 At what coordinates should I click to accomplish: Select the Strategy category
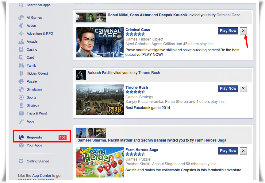(33, 105)
